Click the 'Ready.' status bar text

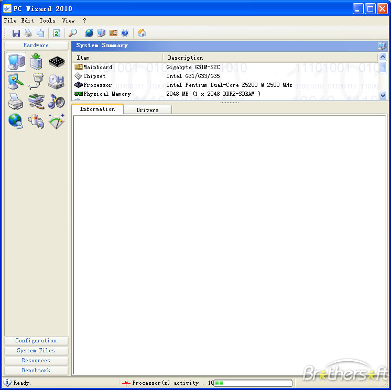pos(22,383)
